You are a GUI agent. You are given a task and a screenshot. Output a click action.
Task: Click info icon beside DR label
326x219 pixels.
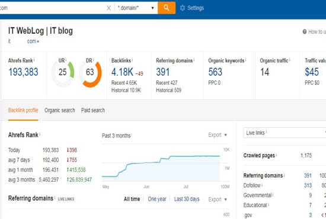[x=93, y=60]
